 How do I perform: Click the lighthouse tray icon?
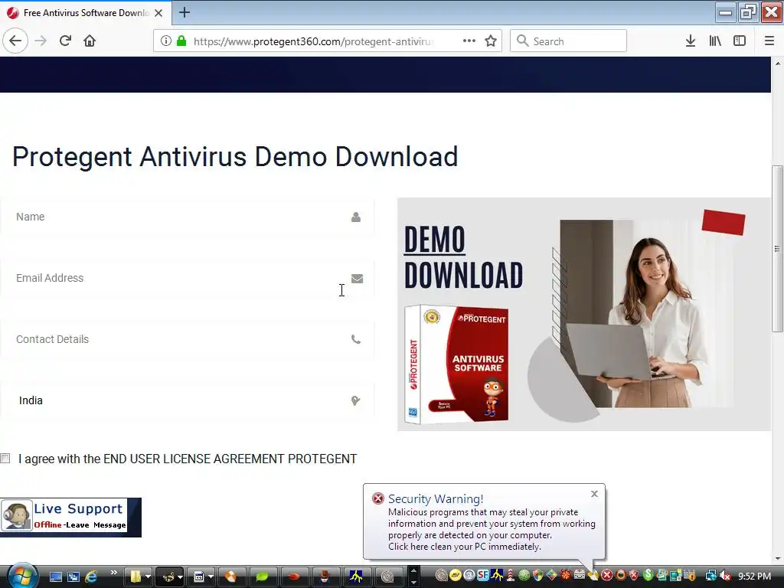click(511, 575)
